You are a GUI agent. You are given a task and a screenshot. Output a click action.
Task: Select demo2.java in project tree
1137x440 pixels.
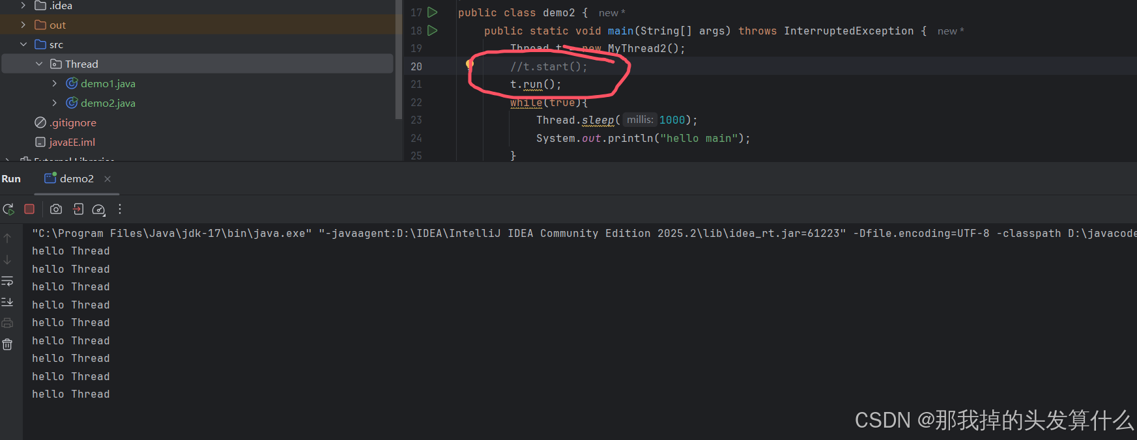point(108,103)
